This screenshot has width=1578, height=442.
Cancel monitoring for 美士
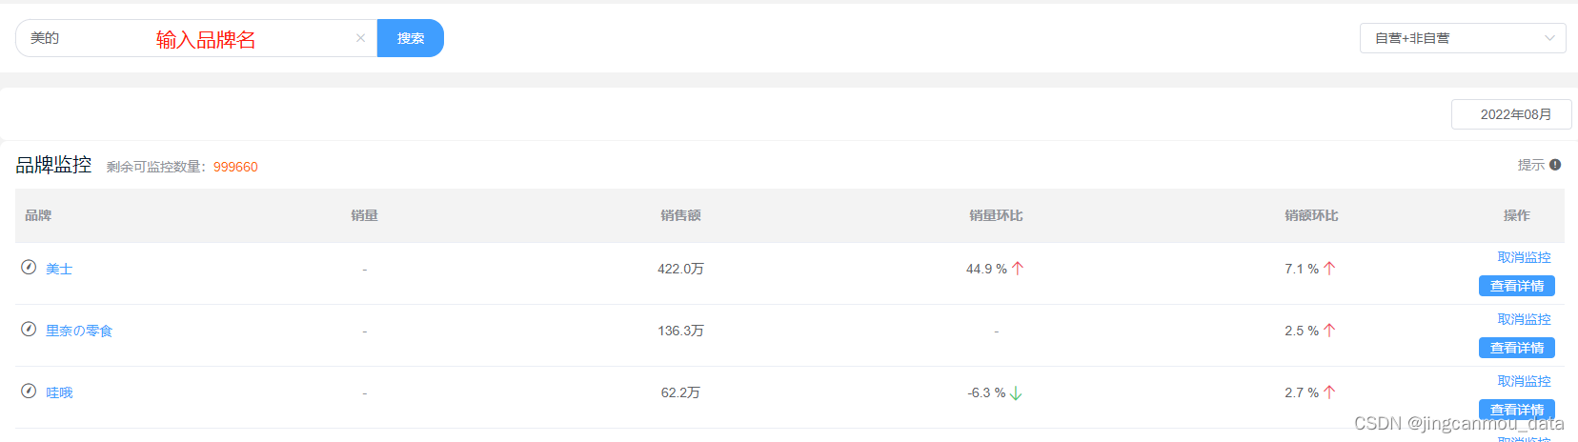1524,257
